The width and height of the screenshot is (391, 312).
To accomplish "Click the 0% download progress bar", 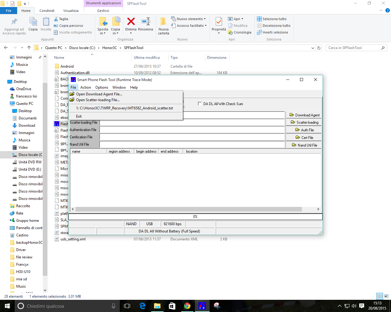I will point(195,217).
